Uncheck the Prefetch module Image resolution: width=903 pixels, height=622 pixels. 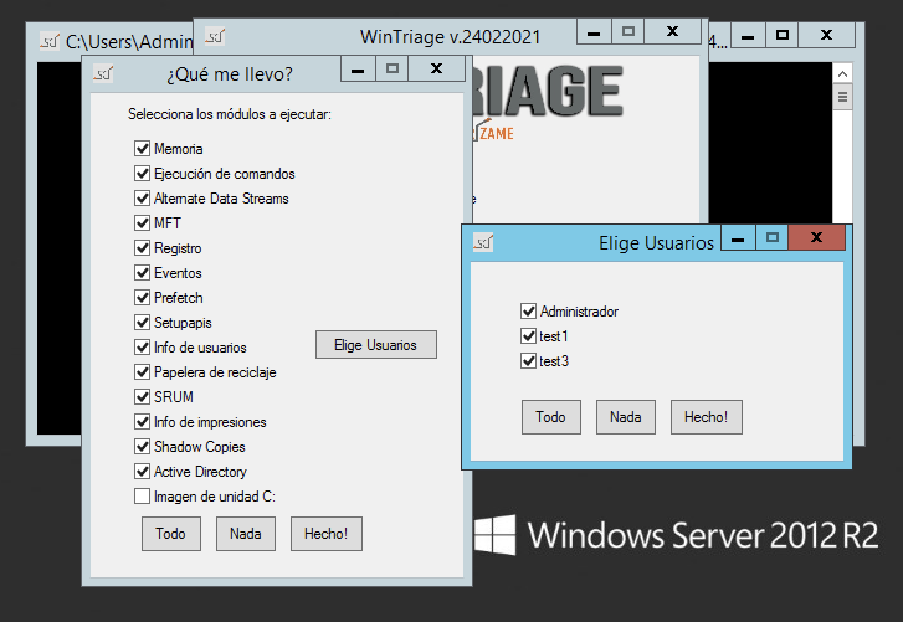pyautogui.click(x=142, y=297)
